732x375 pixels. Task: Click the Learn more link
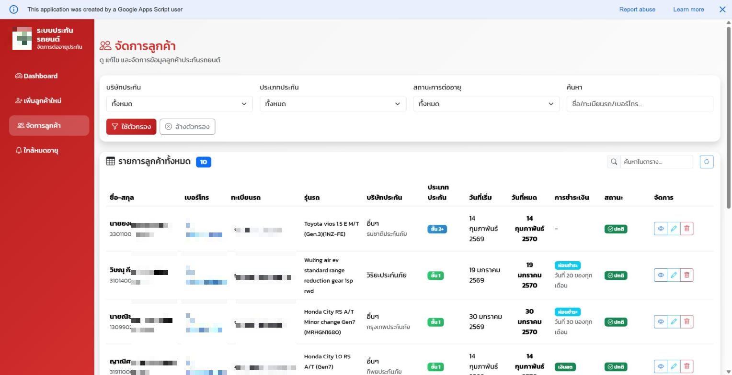coord(688,9)
